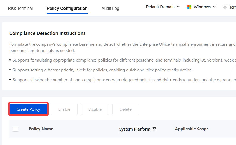236x145 pixels.
Task: Select the Policy Configuration tab
Action: point(67,8)
